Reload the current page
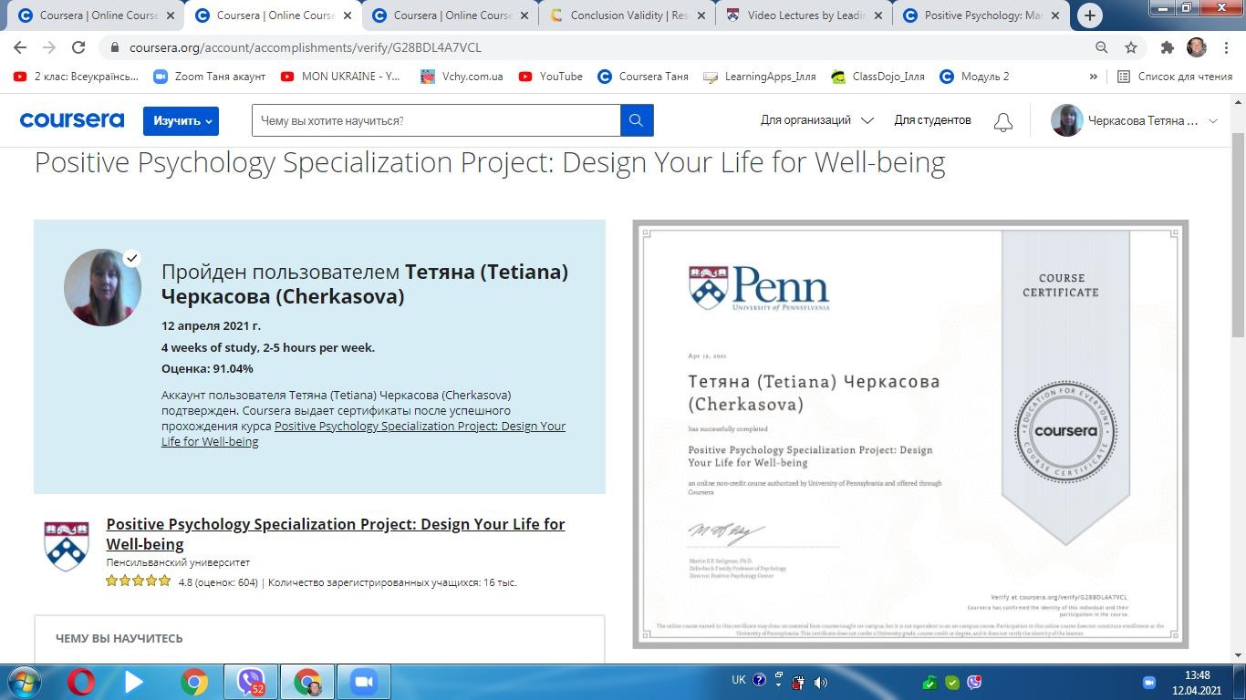 point(78,47)
